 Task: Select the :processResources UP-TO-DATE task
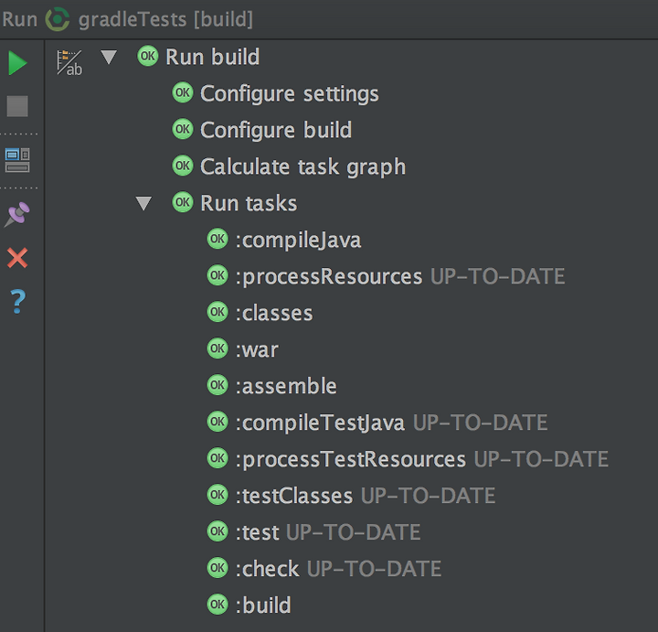(386, 276)
